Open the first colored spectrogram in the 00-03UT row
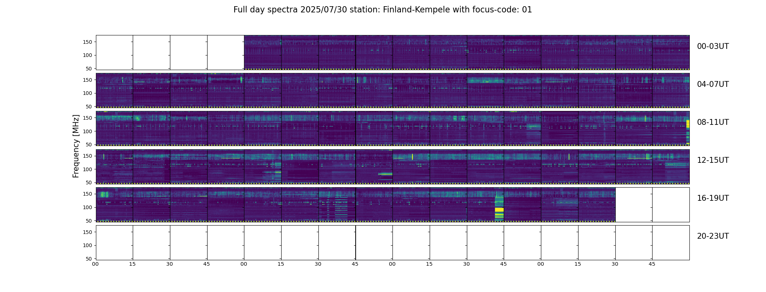The width and height of the screenshot is (766, 292). tap(263, 53)
